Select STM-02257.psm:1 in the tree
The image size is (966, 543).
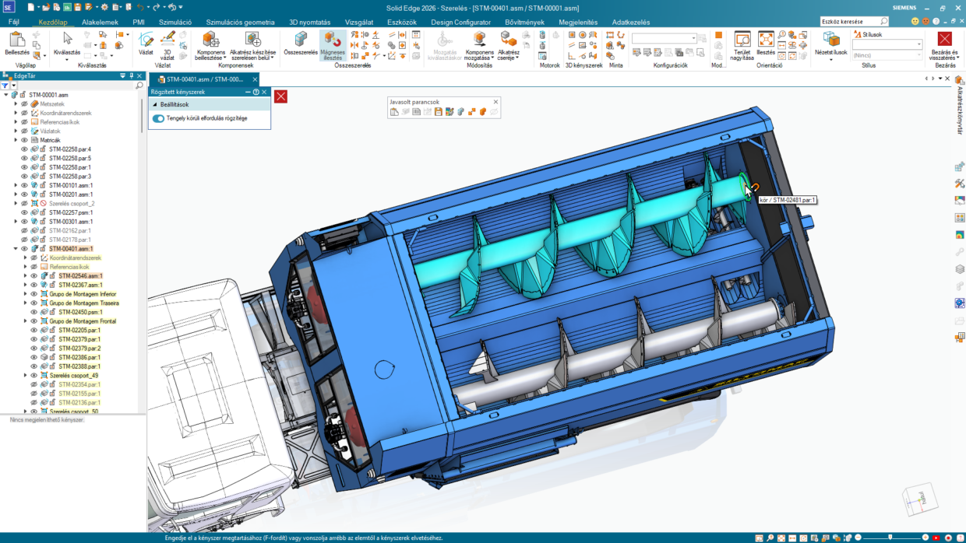70,212
